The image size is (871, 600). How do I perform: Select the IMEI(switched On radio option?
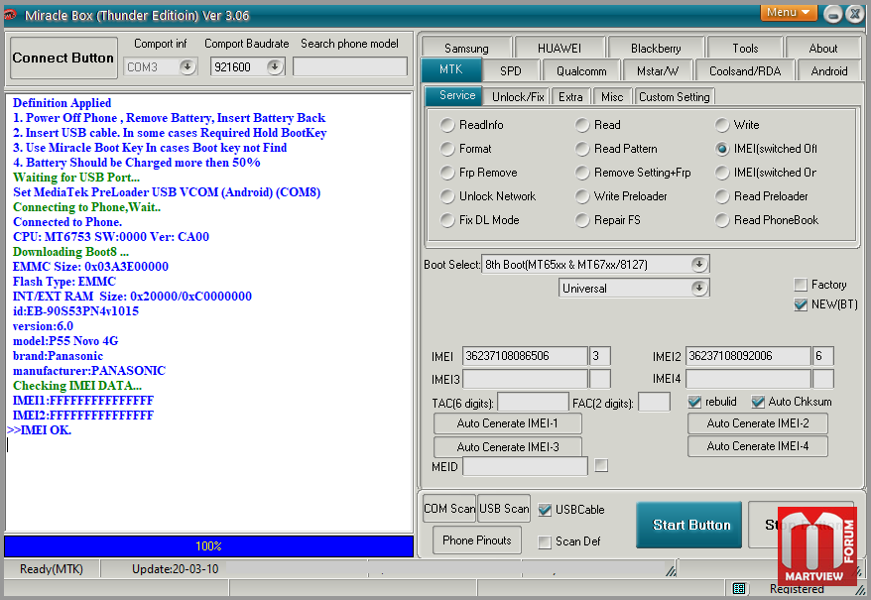(x=722, y=173)
